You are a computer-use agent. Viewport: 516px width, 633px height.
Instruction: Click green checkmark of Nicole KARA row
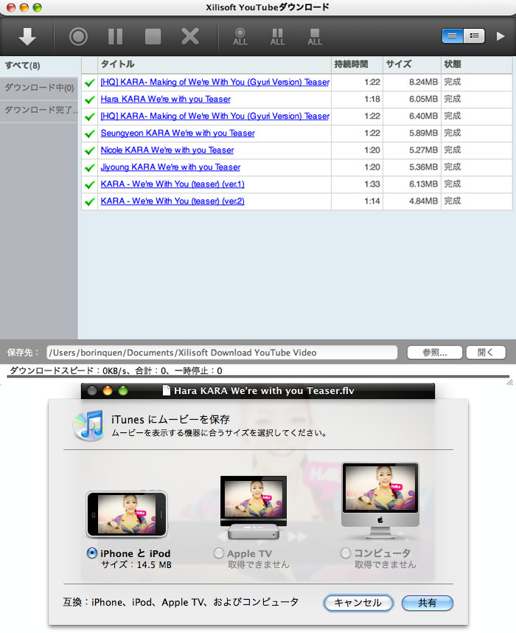pyautogui.click(x=90, y=151)
